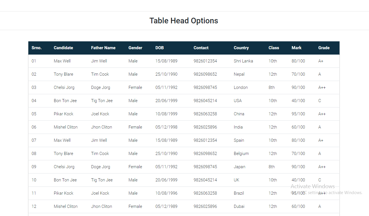Click the Father Name column header

click(x=103, y=48)
